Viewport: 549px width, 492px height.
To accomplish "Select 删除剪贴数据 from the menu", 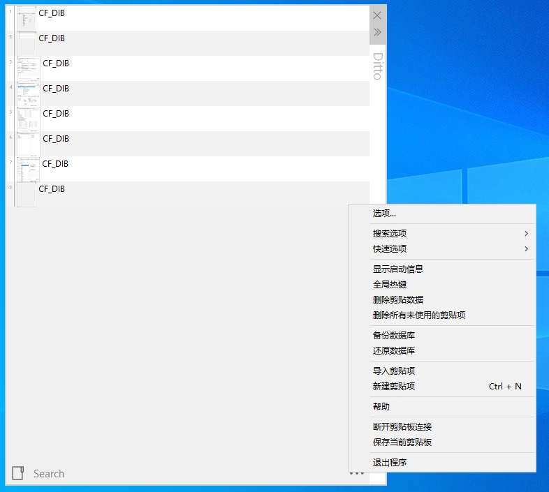I will click(398, 300).
